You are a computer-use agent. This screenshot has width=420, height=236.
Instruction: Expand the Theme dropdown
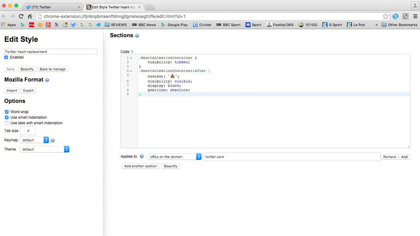pyautogui.click(x=45, y=149)
